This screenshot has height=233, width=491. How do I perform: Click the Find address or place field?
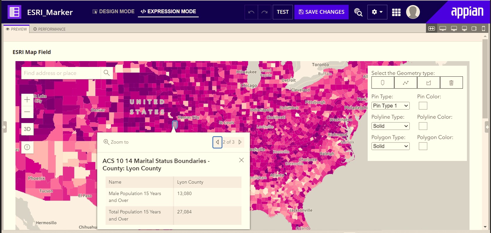pos(61,73)
